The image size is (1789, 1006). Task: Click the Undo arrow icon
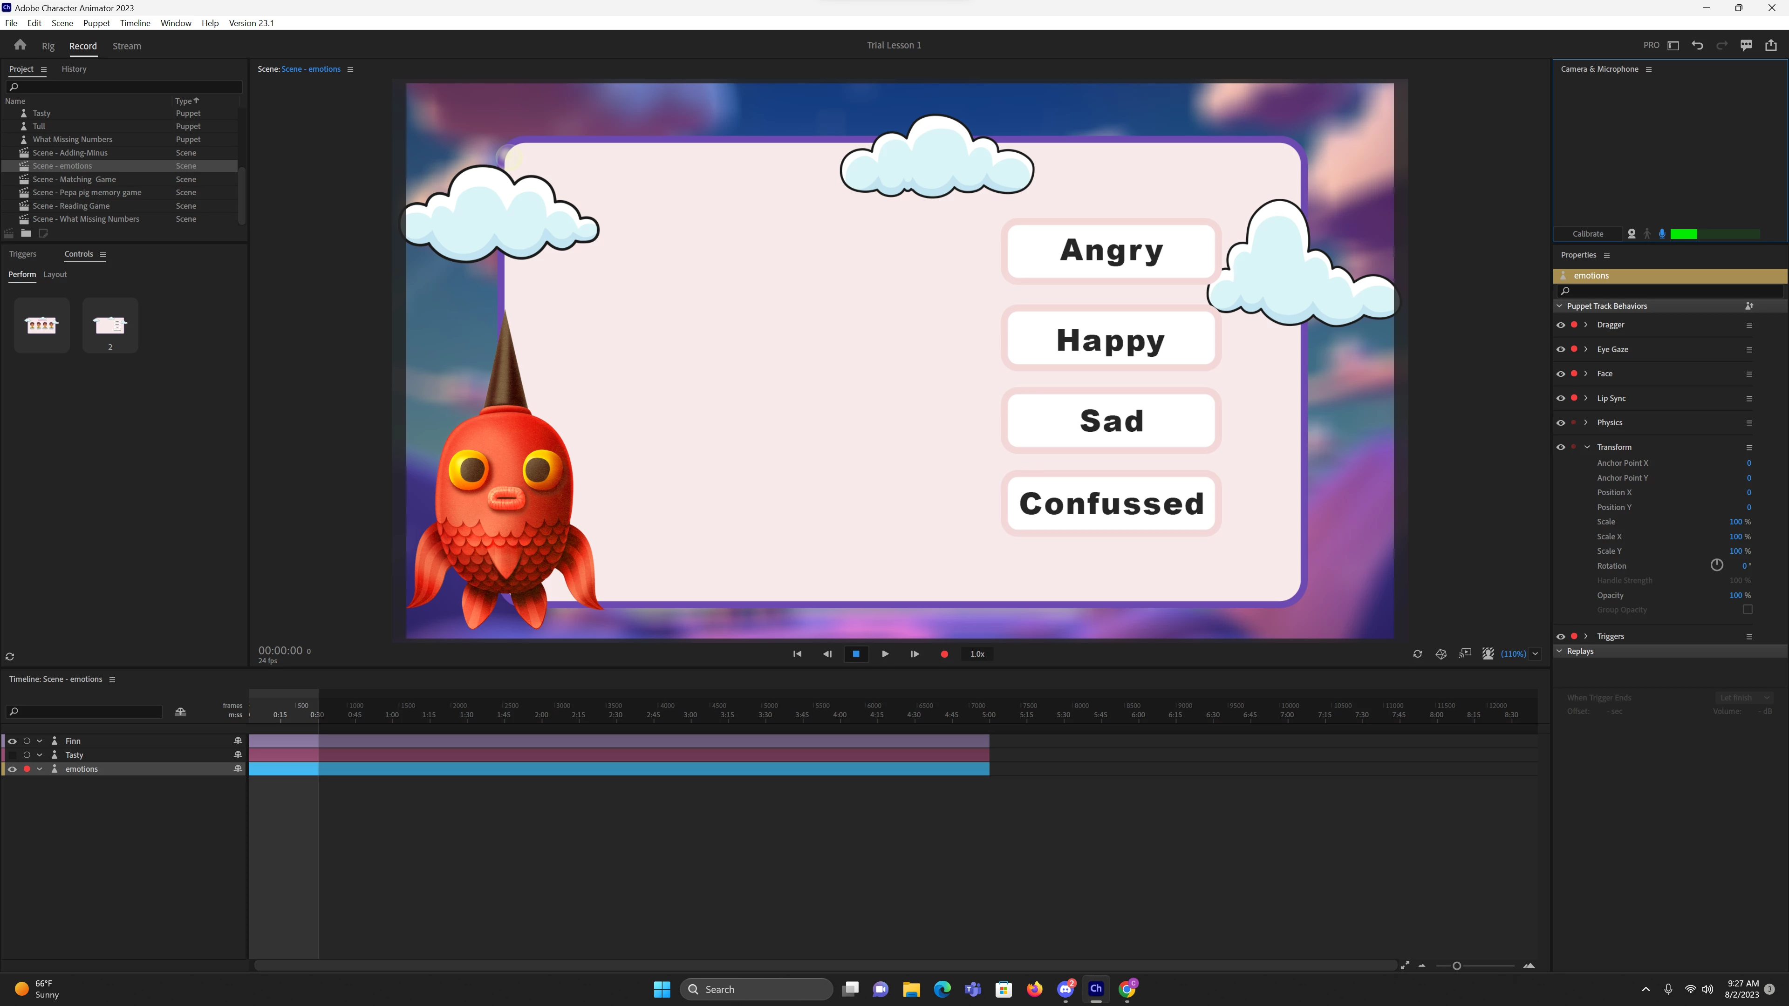[1697, 45]
